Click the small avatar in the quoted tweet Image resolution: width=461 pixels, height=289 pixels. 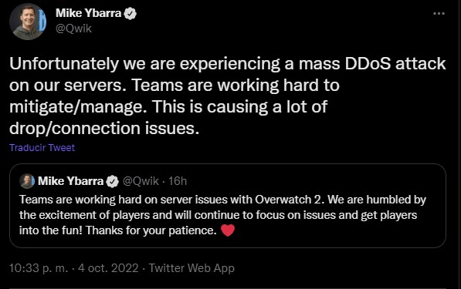point(27,181)
